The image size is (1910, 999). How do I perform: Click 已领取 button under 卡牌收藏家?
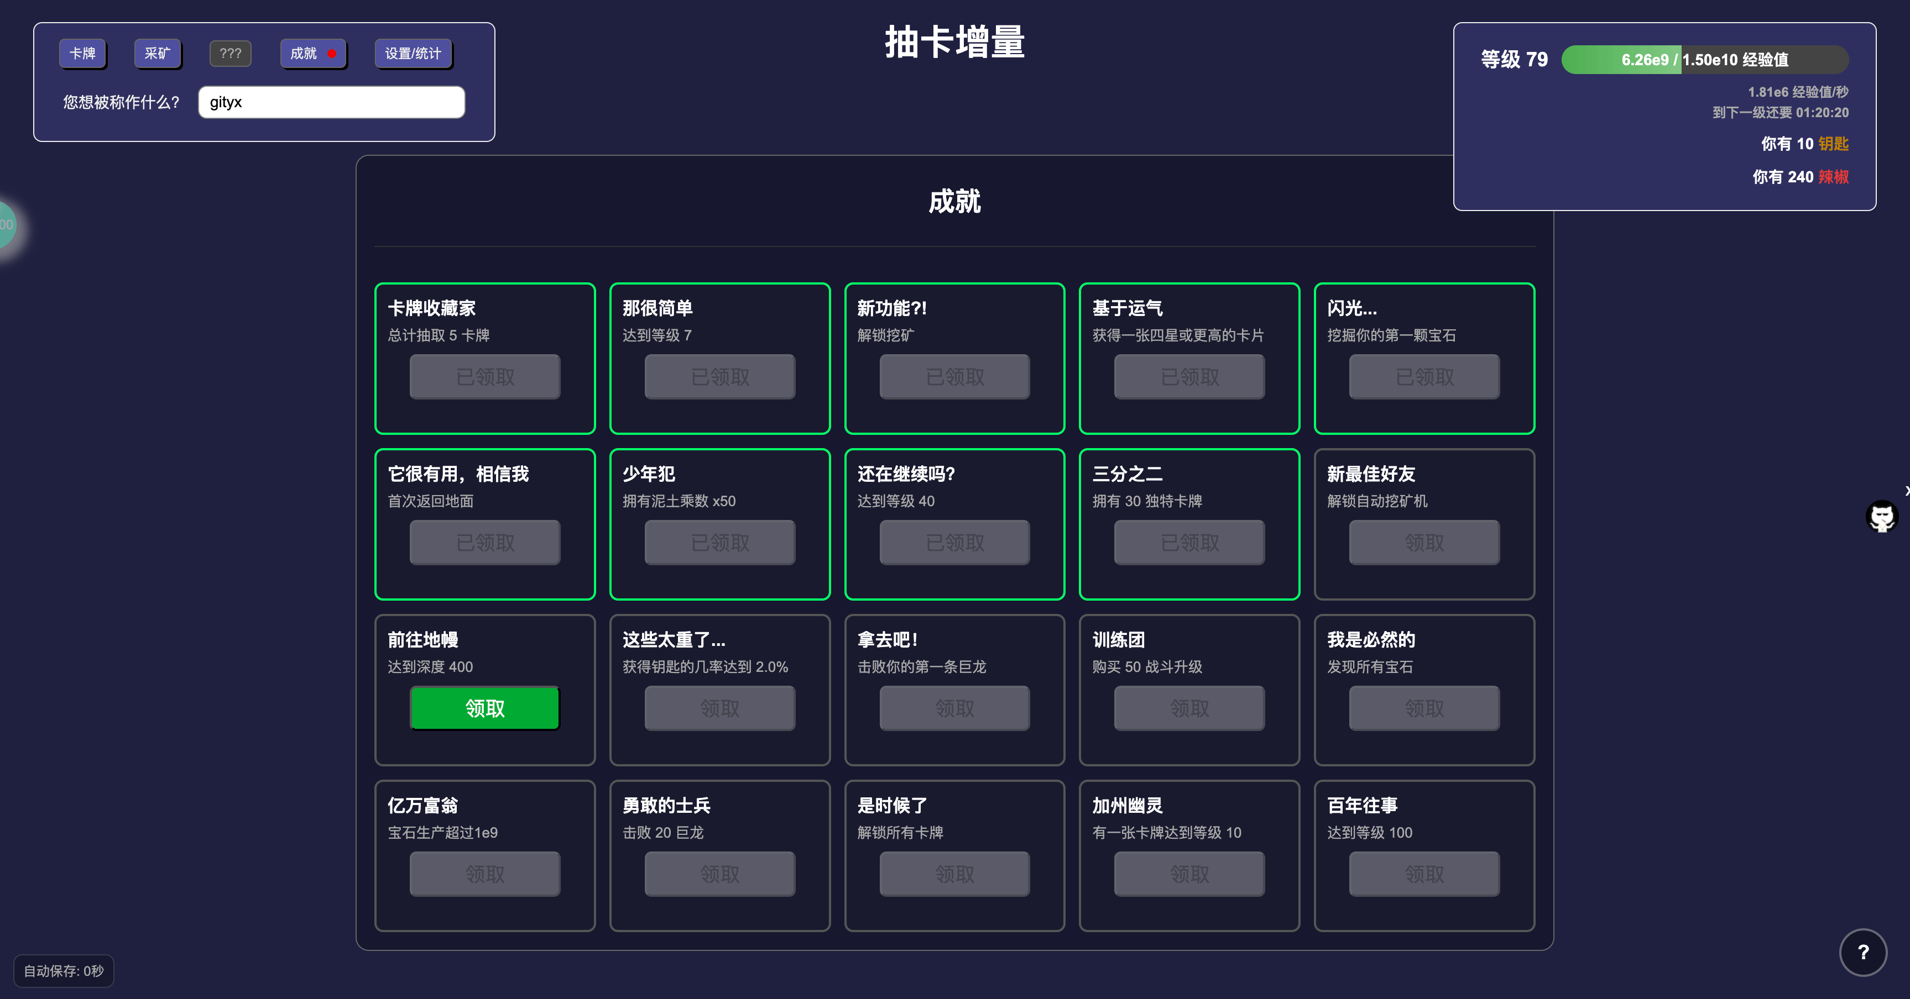tap(485, 376)
